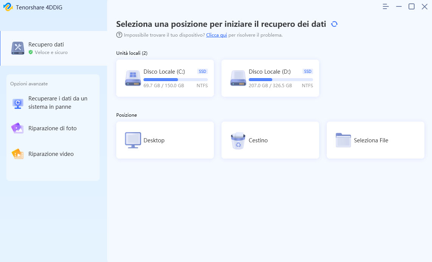Click the question mark help icon

(x=119, y=35)
